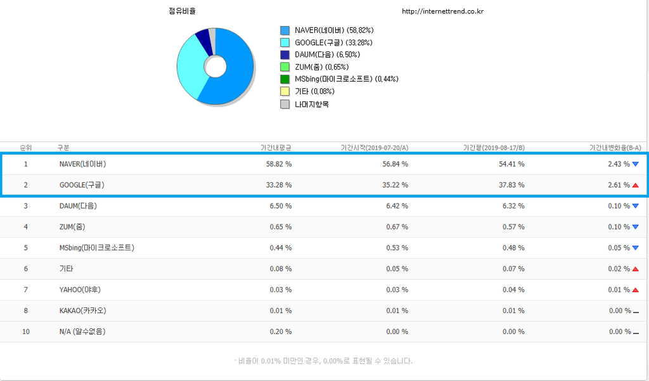This screenshot has height=381, width=649.
Task: Click the 나머지항목 gray legend swatch
Action: coord(285,104)
